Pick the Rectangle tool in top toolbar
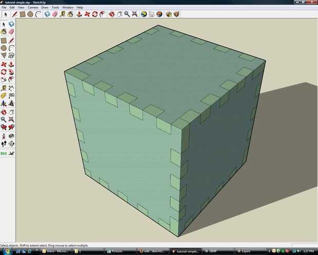Viewport: 318px width, 255px height. pos(23,14)
